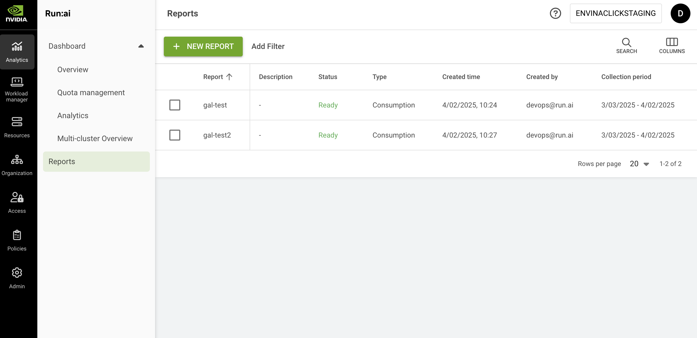This screenshot has height=338, width=697.
Task: Open the ENVINACLICKSTAGING cluster selector
Action: (616, 13)
